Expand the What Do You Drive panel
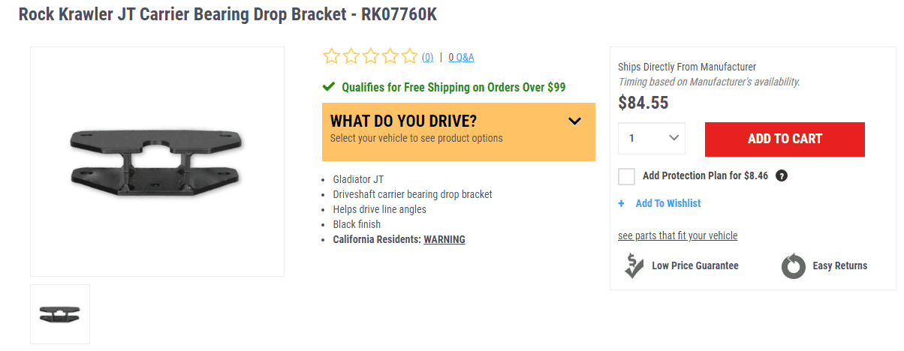Viewport: 904px width, 351px height. point(459,132)
